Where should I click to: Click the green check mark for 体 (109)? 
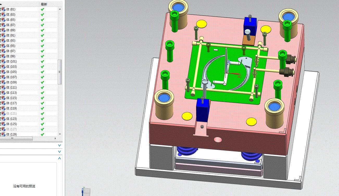[42, 82]
